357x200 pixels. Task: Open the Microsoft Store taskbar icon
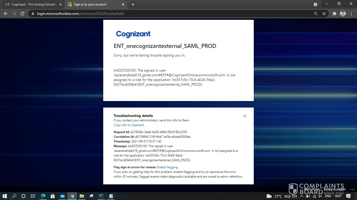53,196
